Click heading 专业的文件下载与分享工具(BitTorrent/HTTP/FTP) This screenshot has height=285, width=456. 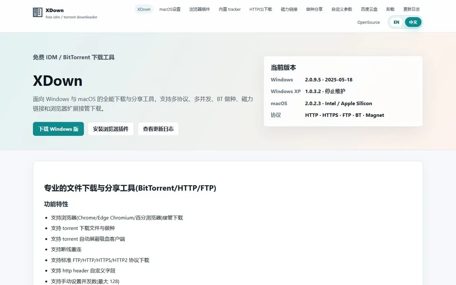(130, 188)
